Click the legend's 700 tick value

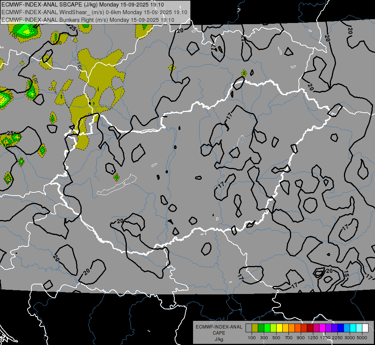tap(289, 338)
